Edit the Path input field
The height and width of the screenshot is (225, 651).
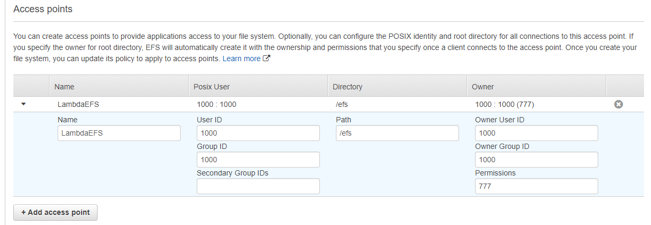click(397, 133)
